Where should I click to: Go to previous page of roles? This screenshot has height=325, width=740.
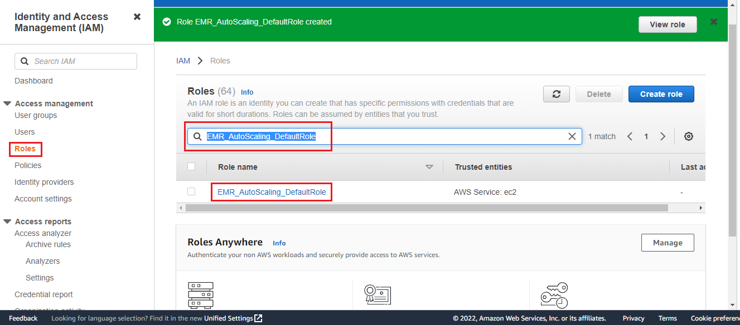click(630, 136)
